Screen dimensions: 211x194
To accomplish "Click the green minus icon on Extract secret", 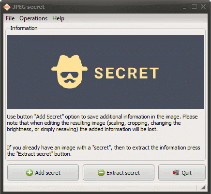I will pyautogui.click(x=101, y=173).
